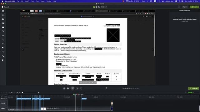Open the Camtasia 2020 menu
The height and width of the screenshot is (112, 200).
[10, 1]
